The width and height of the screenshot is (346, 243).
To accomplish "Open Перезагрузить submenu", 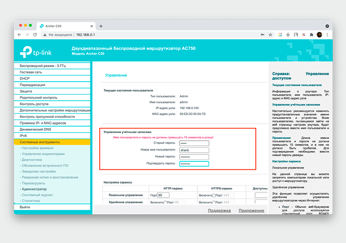I will (x=33, y=183).
